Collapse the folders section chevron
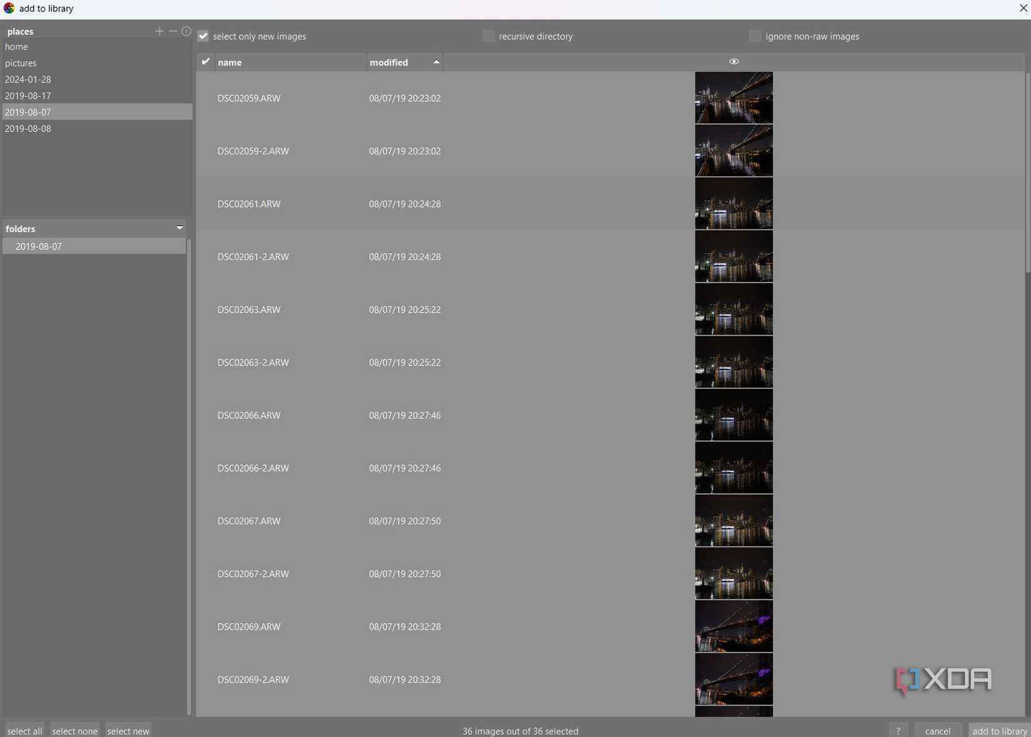Screen dimensions: 1031x737 179,228
